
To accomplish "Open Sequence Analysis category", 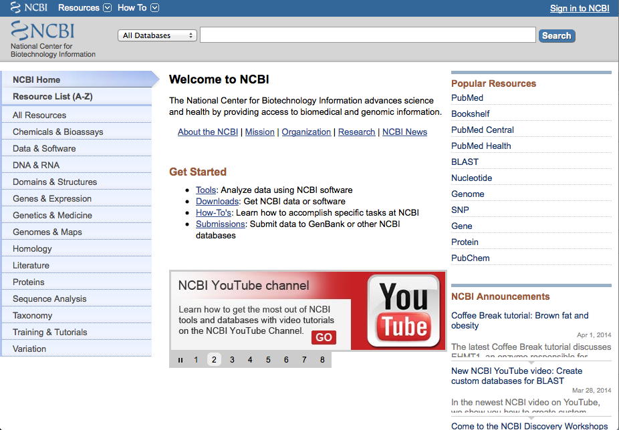I will (77, 298).
